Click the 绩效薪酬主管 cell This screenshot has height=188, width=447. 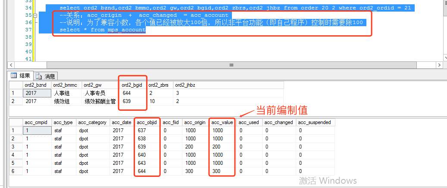click(x=100, y=101)
